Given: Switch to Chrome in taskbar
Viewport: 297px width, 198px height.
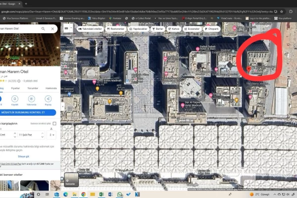Looking at the screenshot, I should coord(83,195).
